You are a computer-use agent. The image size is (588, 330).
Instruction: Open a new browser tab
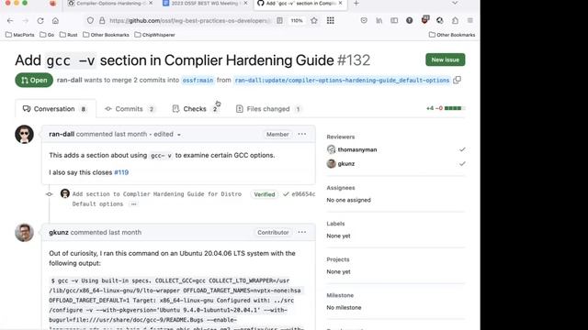point(356,4)
